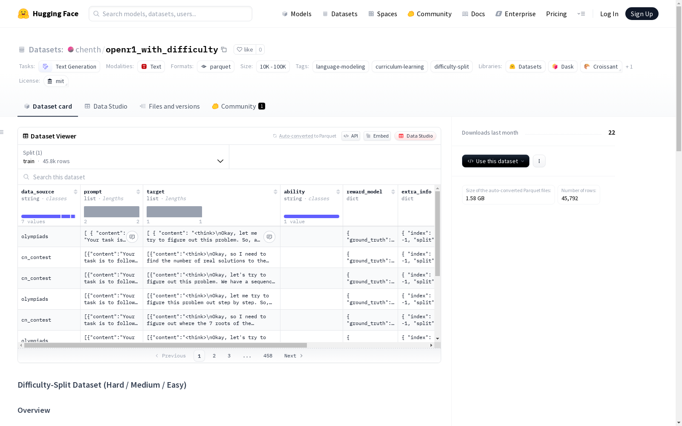Viewport: 682px width, 426px height.
Task: Open the Community tab
Action: pos(238,106)
